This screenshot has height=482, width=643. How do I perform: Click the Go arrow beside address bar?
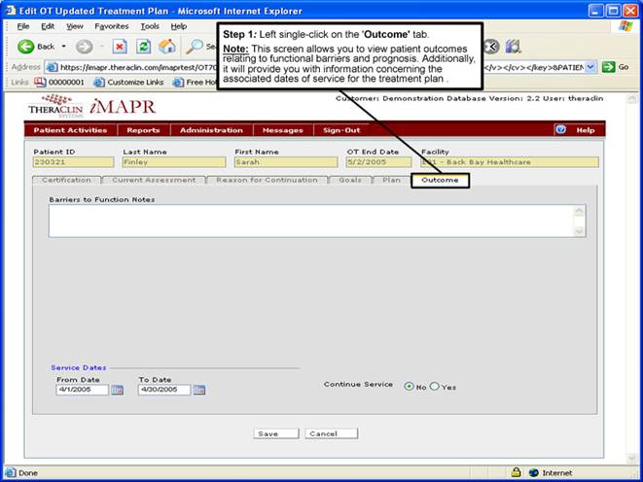coord(609,66)
